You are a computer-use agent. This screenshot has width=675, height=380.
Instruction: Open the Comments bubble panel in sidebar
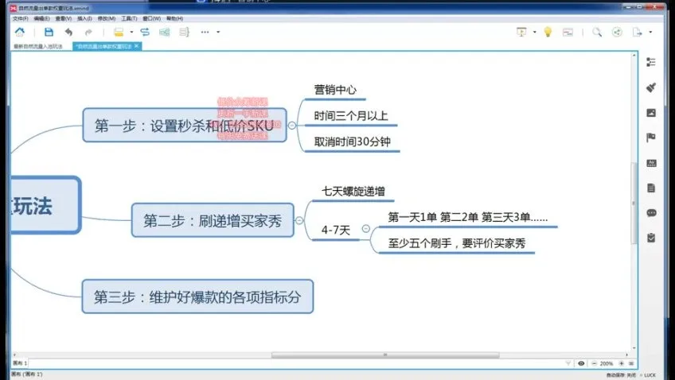tap(651, 213)
